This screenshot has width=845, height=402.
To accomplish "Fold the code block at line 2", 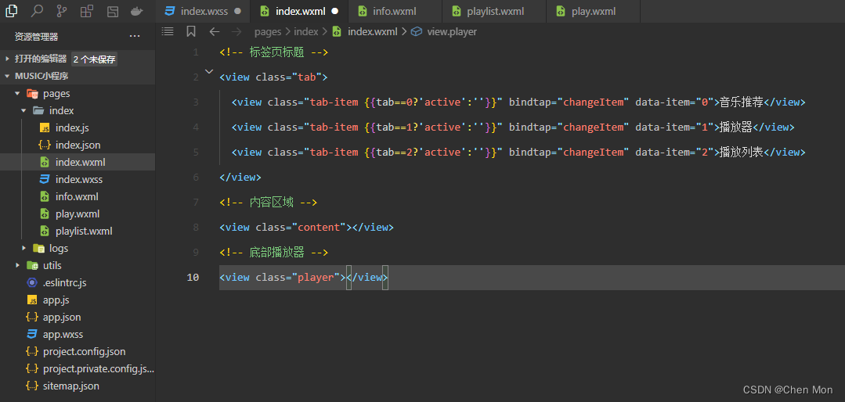I will pyautogui.click(x=209, y=71).
